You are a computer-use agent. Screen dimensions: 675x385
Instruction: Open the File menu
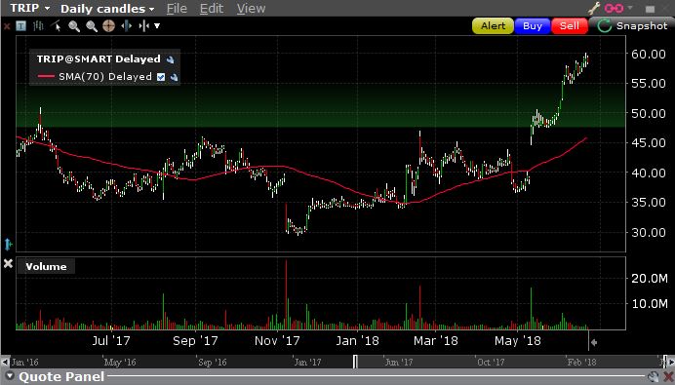pos(177,9)
